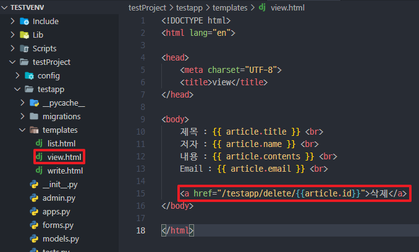Click the Python icon beside models.py
This screenshot has height=252, width=419.
coord(34,238)
